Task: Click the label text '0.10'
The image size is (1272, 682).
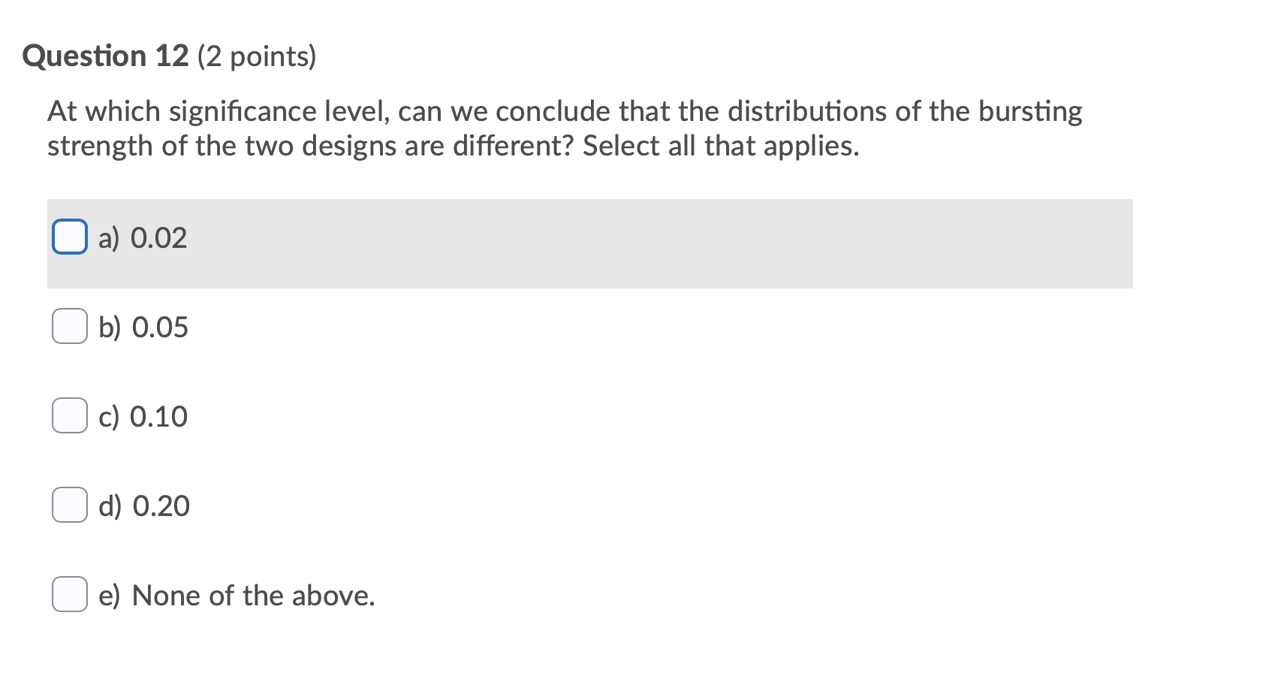Action: pos(159,416)
